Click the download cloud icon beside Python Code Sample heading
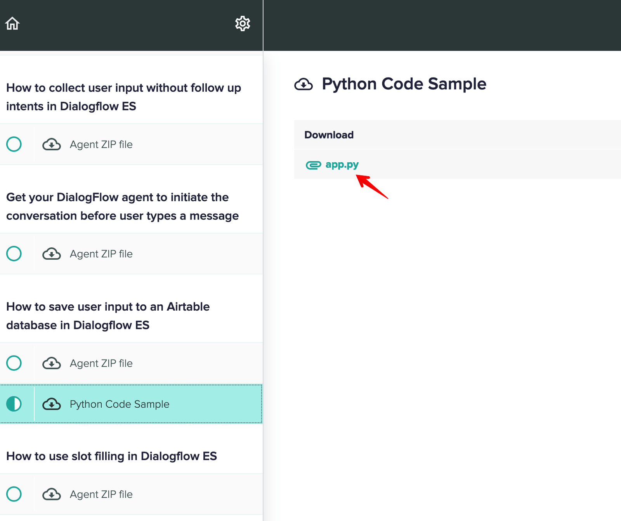The height and width of the screenshot is (521, 621). click(x=304, y=84)
